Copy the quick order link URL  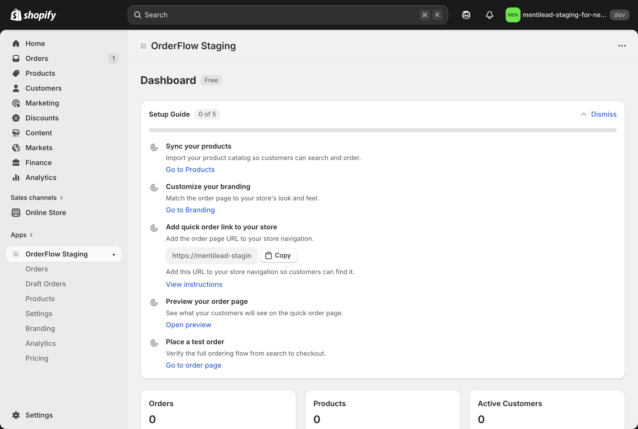pos(279,255)
